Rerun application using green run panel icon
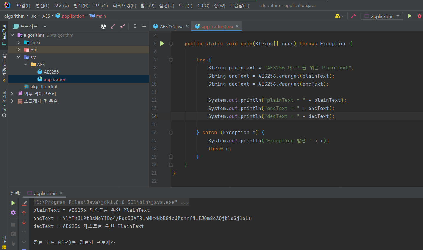This screenshot has height=250, width=423. (x=13, y=203)
